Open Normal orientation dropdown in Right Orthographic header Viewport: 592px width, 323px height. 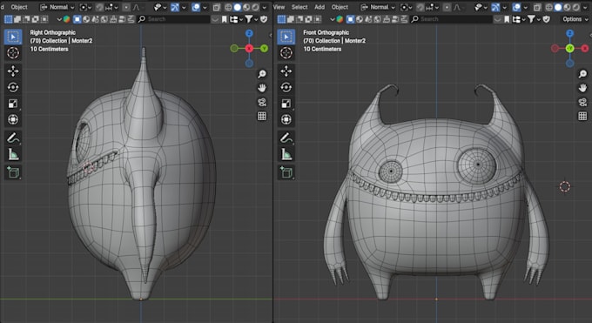point(57,8)
